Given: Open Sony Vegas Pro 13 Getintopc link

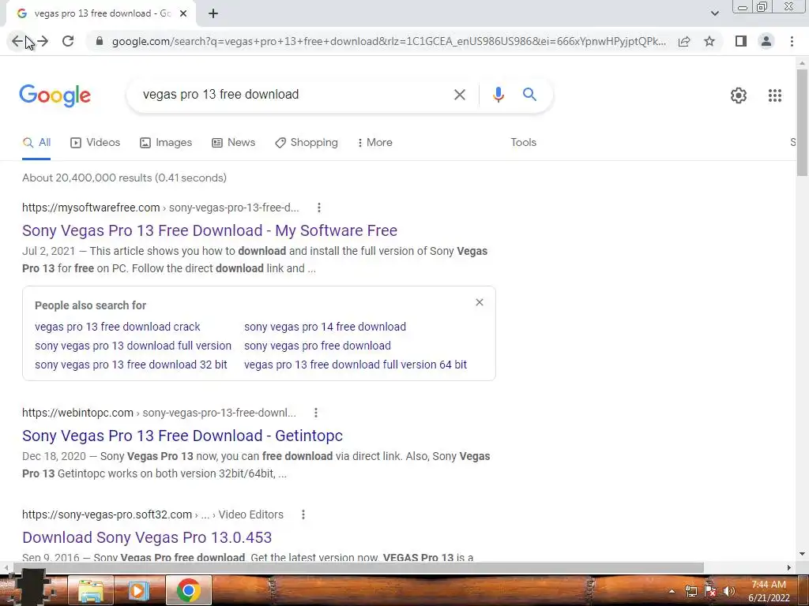Looking at the screenshot, I should tap(182, 436).
